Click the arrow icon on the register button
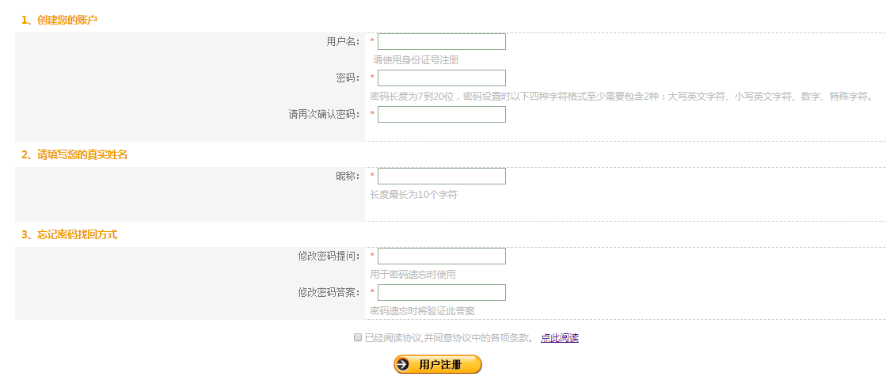 pyautogui.click(x=404, y=364)
